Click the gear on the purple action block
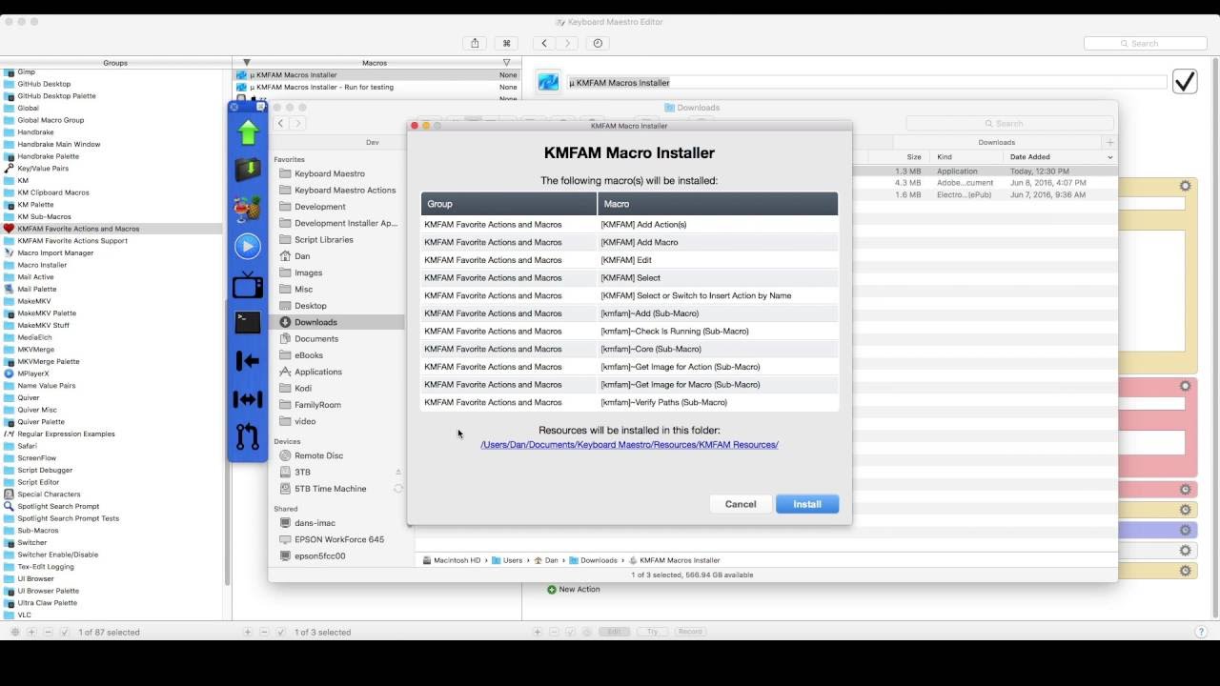The height and width of the screenshot is (686, 1220). pos(1185,530)
